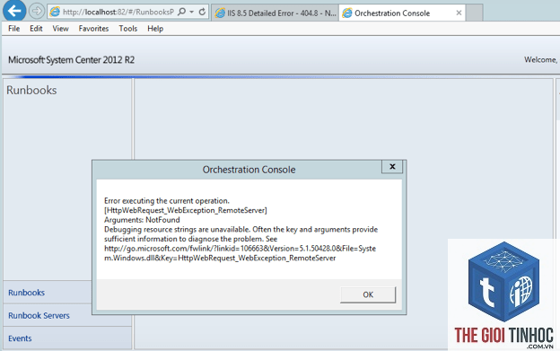Click the HttpWebRequest_WebException_RemoteServer bracketed text
The width and height of the screenshot is (560, 351).
pos(186,210)
